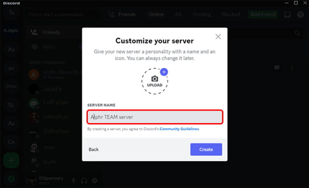Click the green Add a Server plus icon
The image size is (309, 188).
tap(11, 160)
